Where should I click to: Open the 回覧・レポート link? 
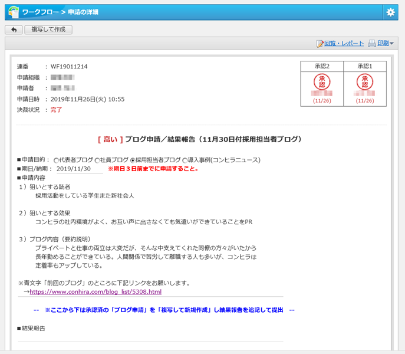coord(344,44)
